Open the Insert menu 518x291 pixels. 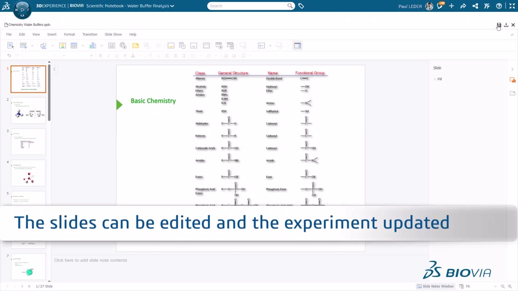52,34
